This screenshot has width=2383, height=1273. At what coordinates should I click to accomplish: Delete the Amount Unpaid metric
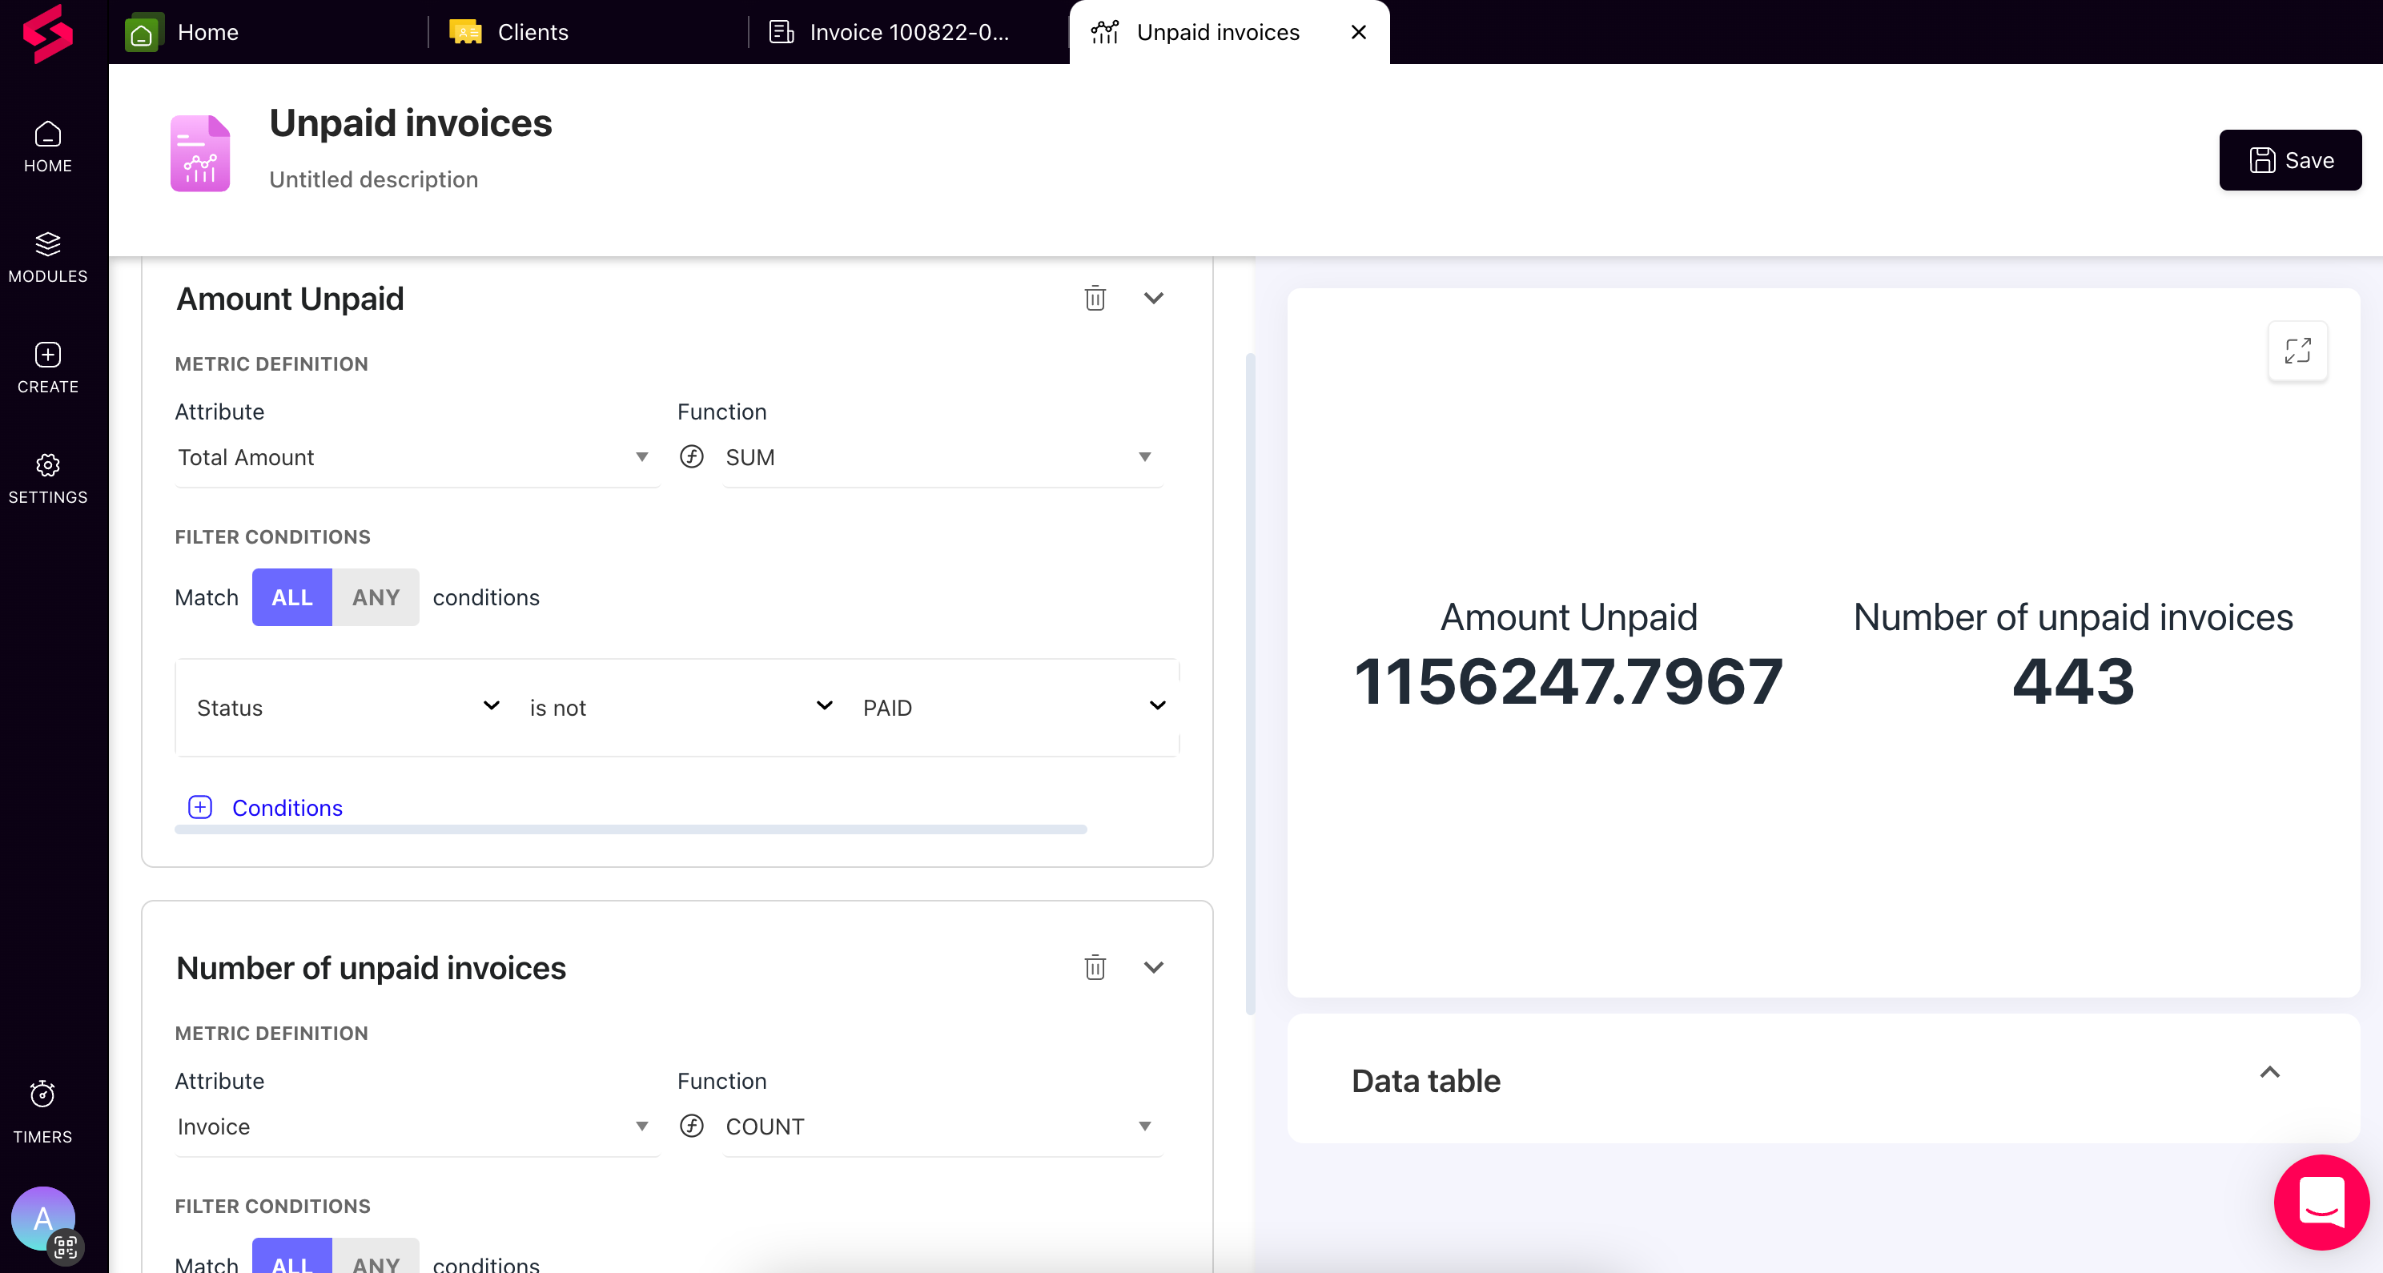(1095, 298)
